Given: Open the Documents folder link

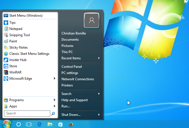Looking at the screenshot, I should [x=70, y=40].
